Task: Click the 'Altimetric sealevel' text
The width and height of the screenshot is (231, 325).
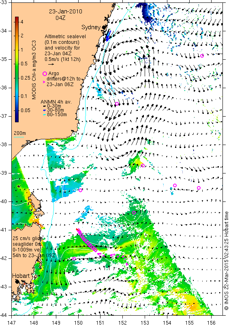Action: coord(65,37)
